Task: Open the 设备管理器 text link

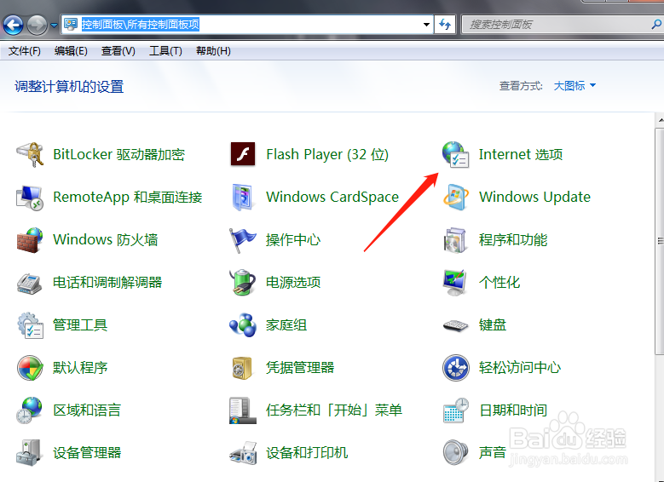Action: 87,453
